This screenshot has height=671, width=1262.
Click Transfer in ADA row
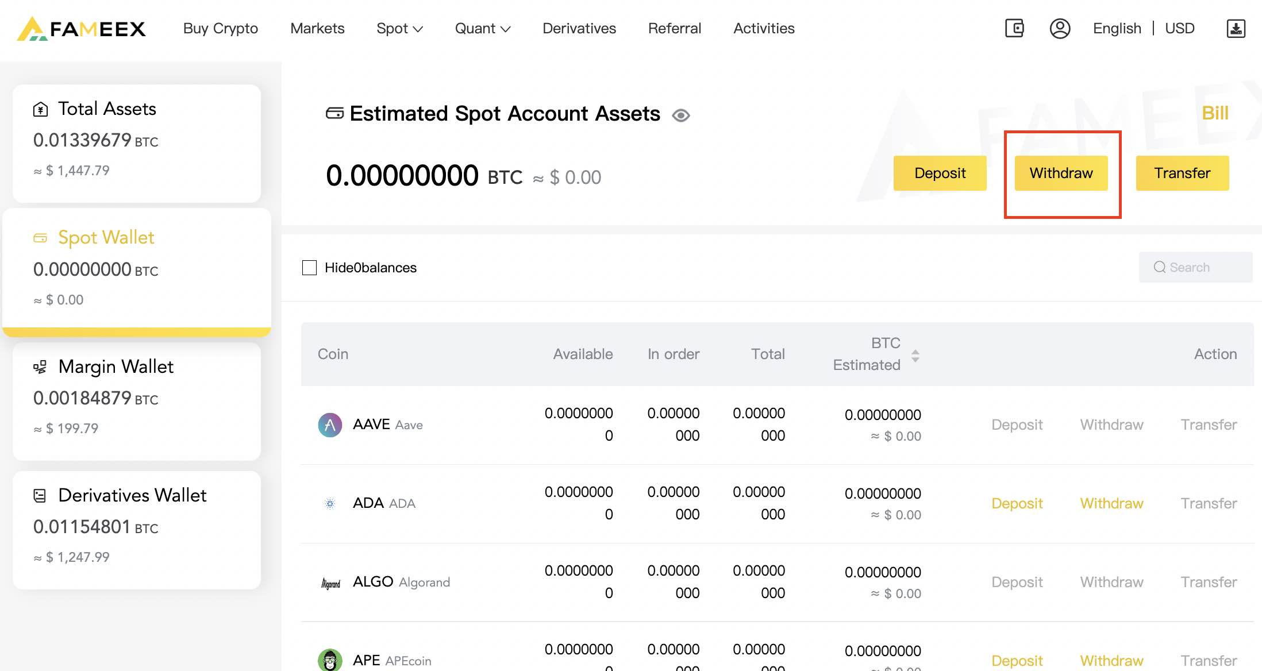pyautogui.click(x=1209, y=503)
